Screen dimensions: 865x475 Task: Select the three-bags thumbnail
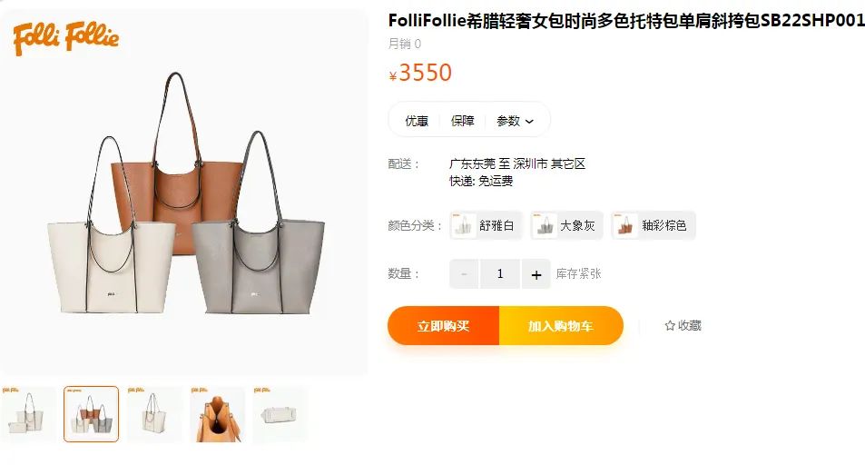(91, 414)
